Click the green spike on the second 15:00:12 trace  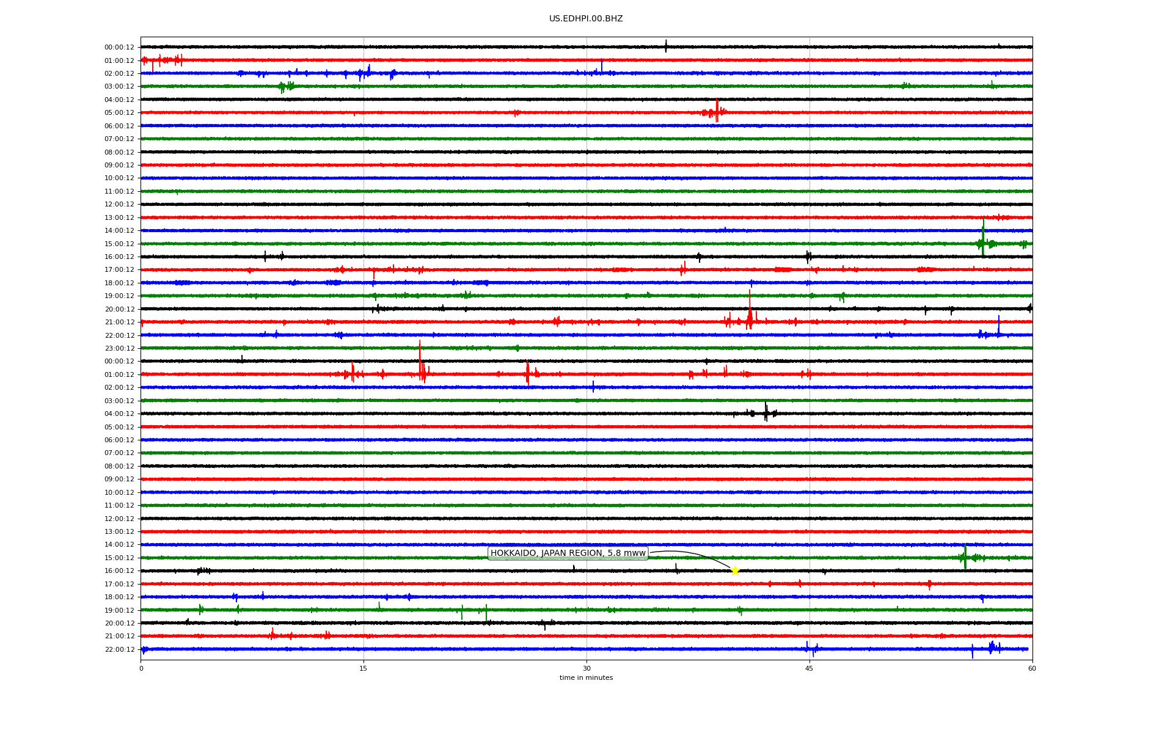[x=965, y=556]
